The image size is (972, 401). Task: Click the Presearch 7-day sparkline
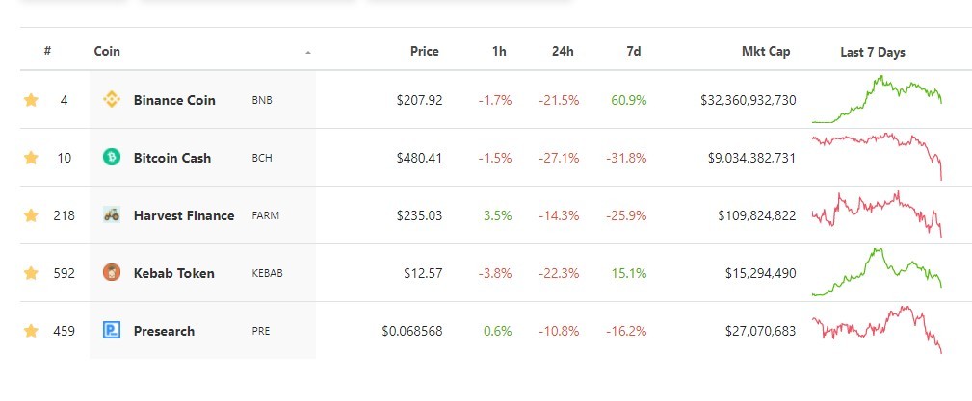[x=877, y=330]
